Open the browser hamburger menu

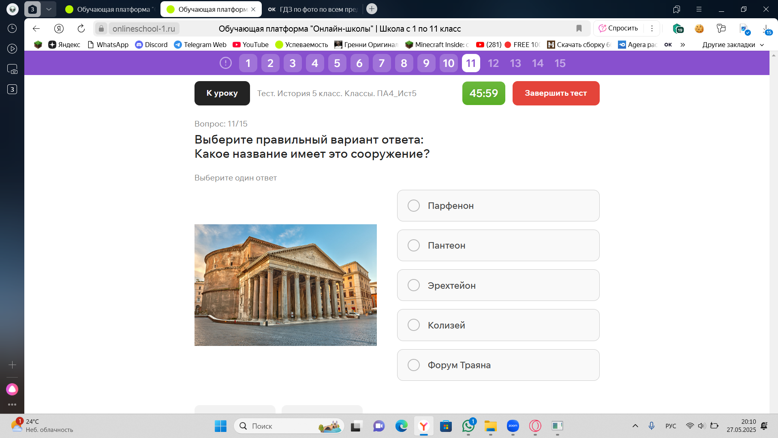(699, 9)
